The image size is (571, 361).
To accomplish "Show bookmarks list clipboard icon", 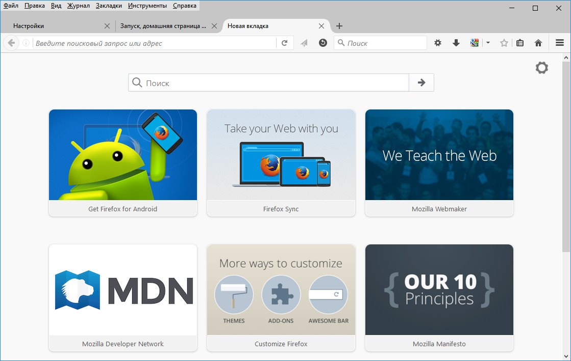I will click(520, 43).
